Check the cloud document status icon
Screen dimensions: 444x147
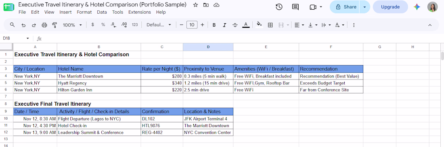pos(216,5)
